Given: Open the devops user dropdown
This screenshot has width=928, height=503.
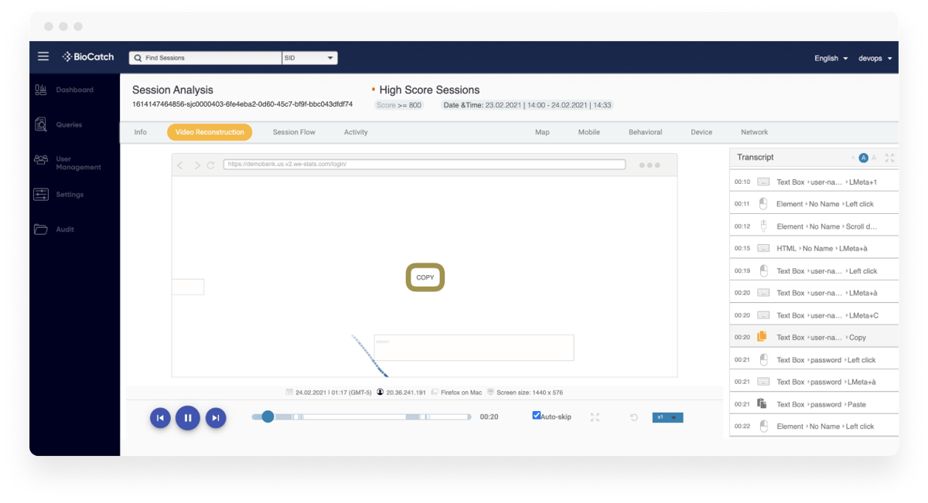Looking at the screenshot, I should 875,58.
